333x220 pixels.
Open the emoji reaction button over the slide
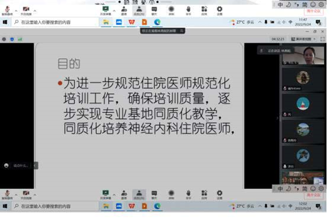(7, 165)
